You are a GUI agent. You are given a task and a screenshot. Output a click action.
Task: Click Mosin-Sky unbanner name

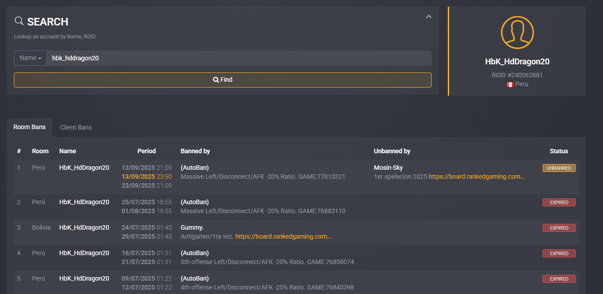pyautogui.click(x=388, y=168)
